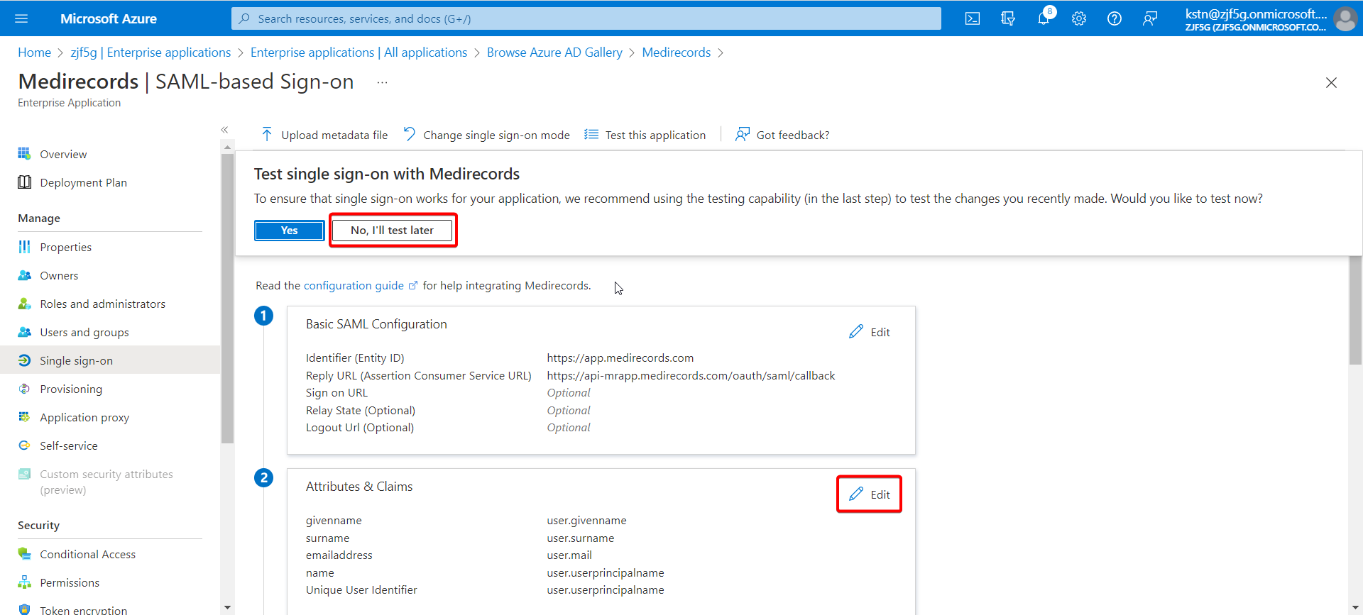Open the portal settings gear icon
The width and height of the screenshot is (1363, 615).
click(1079, 18)
